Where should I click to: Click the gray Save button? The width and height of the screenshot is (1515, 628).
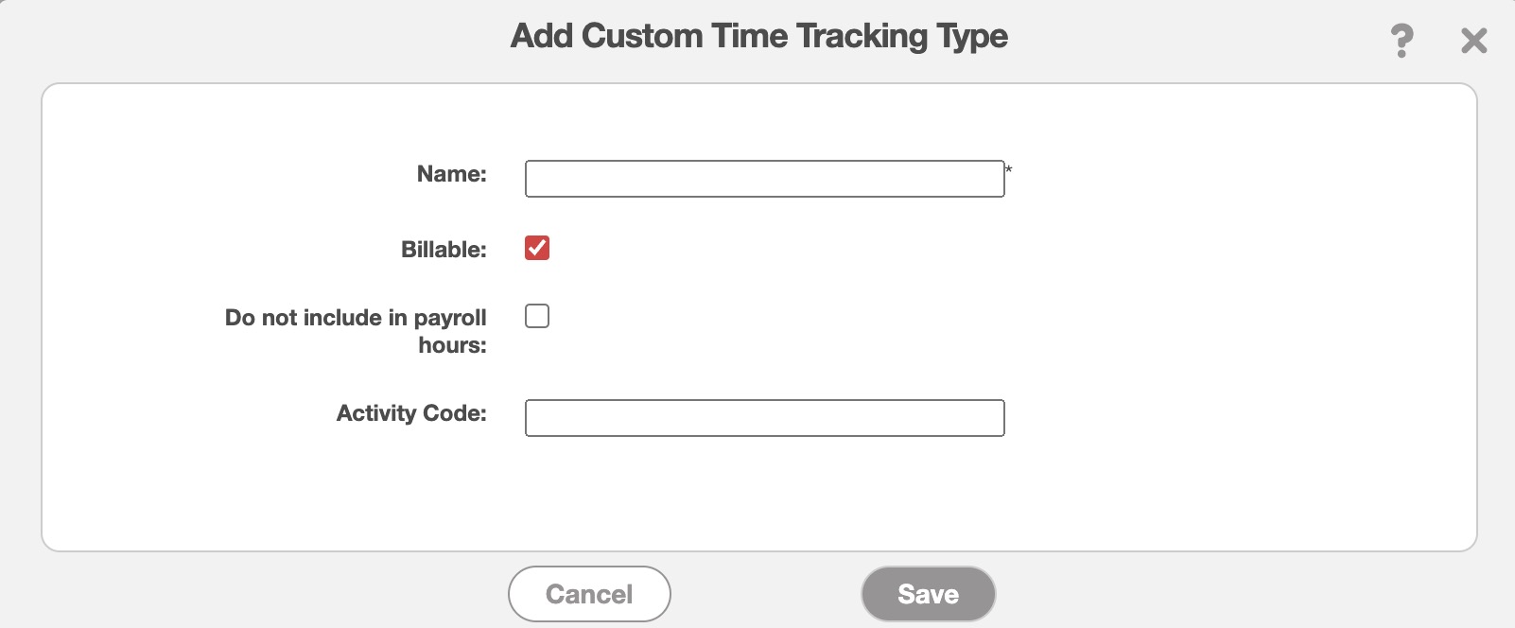coord(928,594)
